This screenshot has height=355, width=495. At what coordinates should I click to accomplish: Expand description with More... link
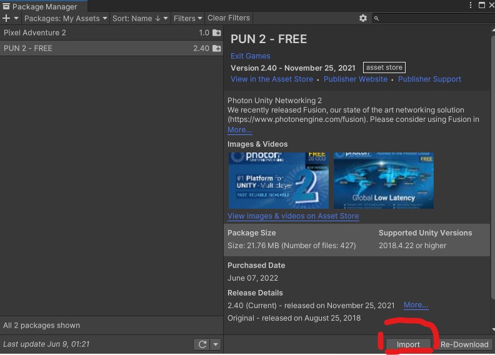239,130
